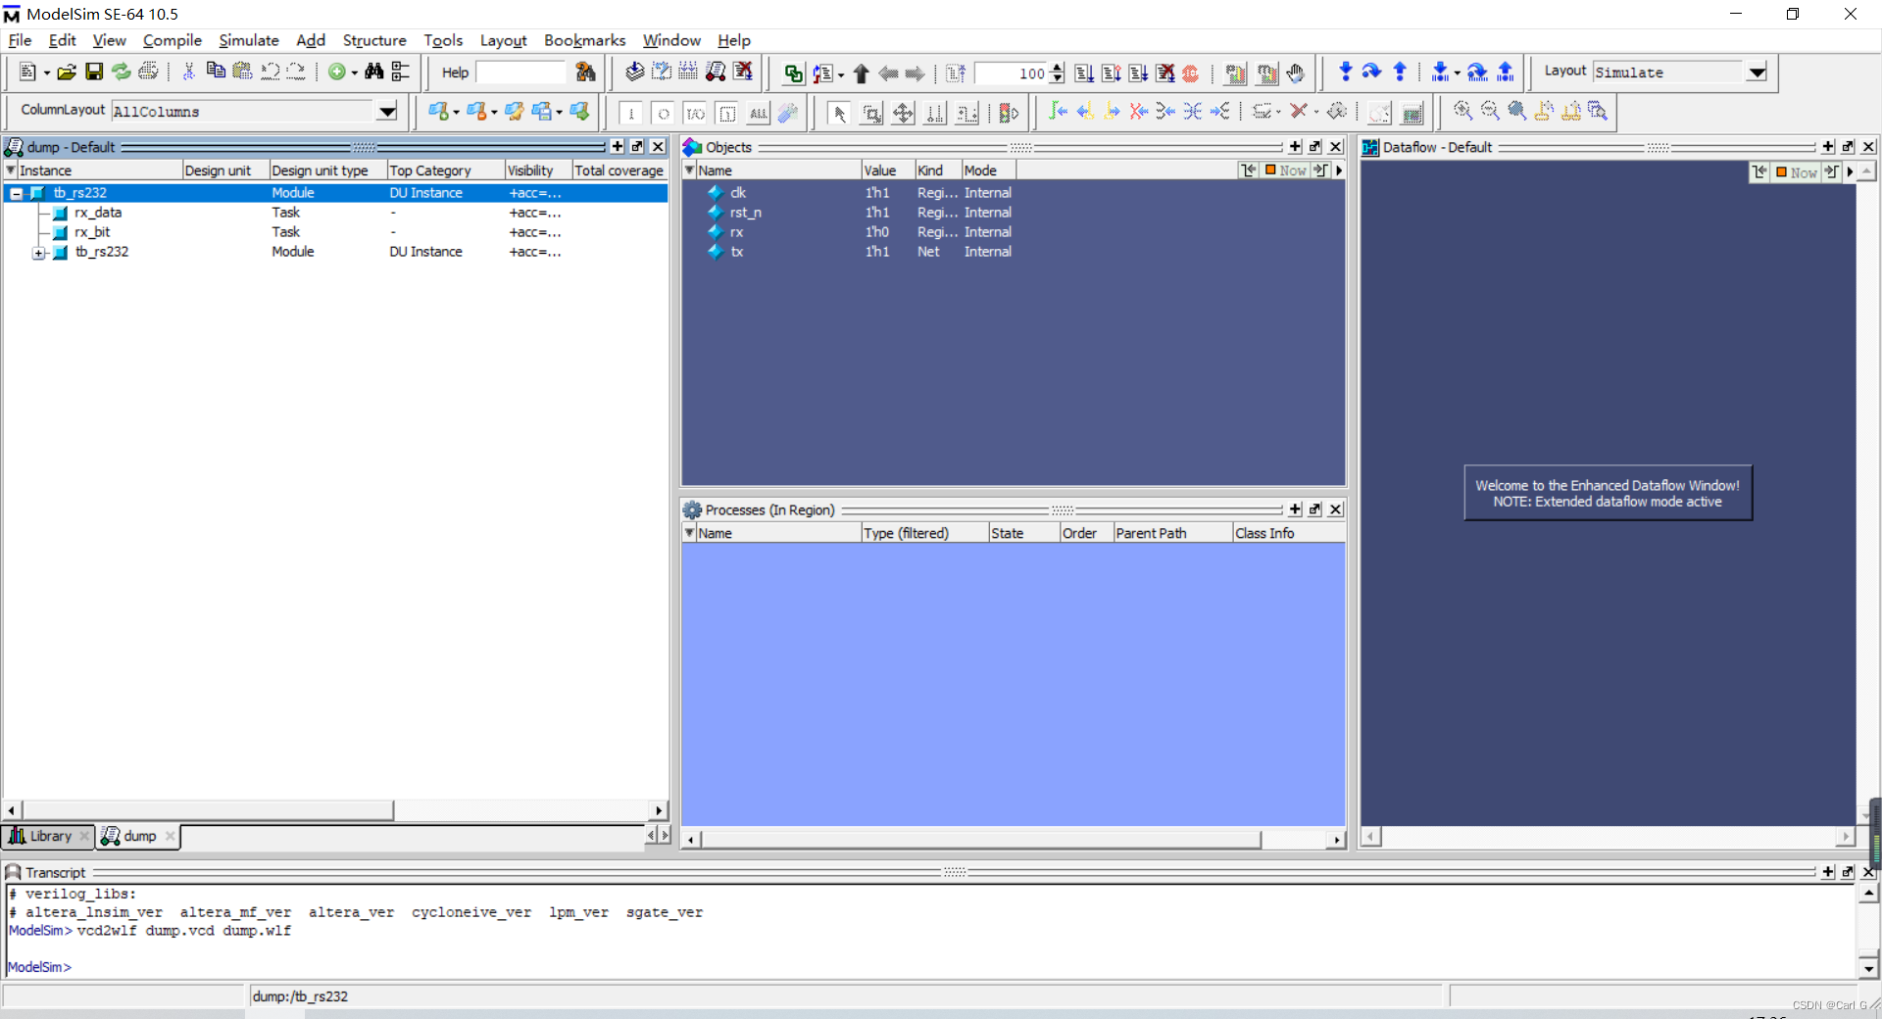The width and height of the screenshot is (1882, 1019).
Task: Click the Break simulation toolbar icon
Action: coord(1166,73)
